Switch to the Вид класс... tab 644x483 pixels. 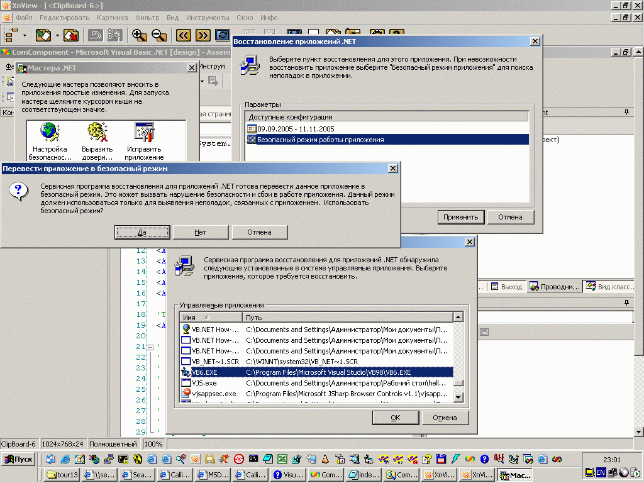[x=610, y=287]
